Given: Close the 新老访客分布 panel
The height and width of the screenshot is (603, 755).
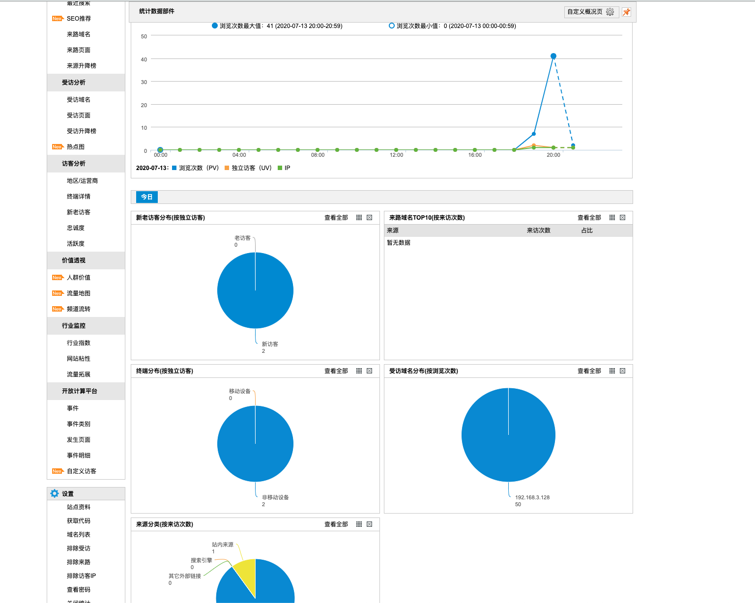Looking at the screenshot, I should point(370,218).
